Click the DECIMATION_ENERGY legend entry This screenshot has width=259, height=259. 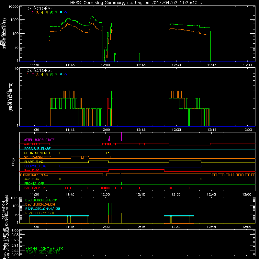tap(41, 200)
